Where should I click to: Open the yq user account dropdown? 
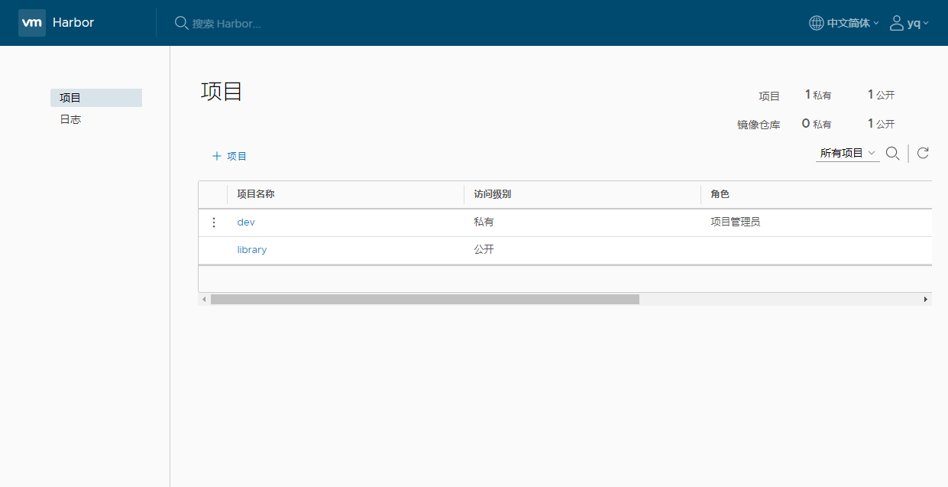917,23
